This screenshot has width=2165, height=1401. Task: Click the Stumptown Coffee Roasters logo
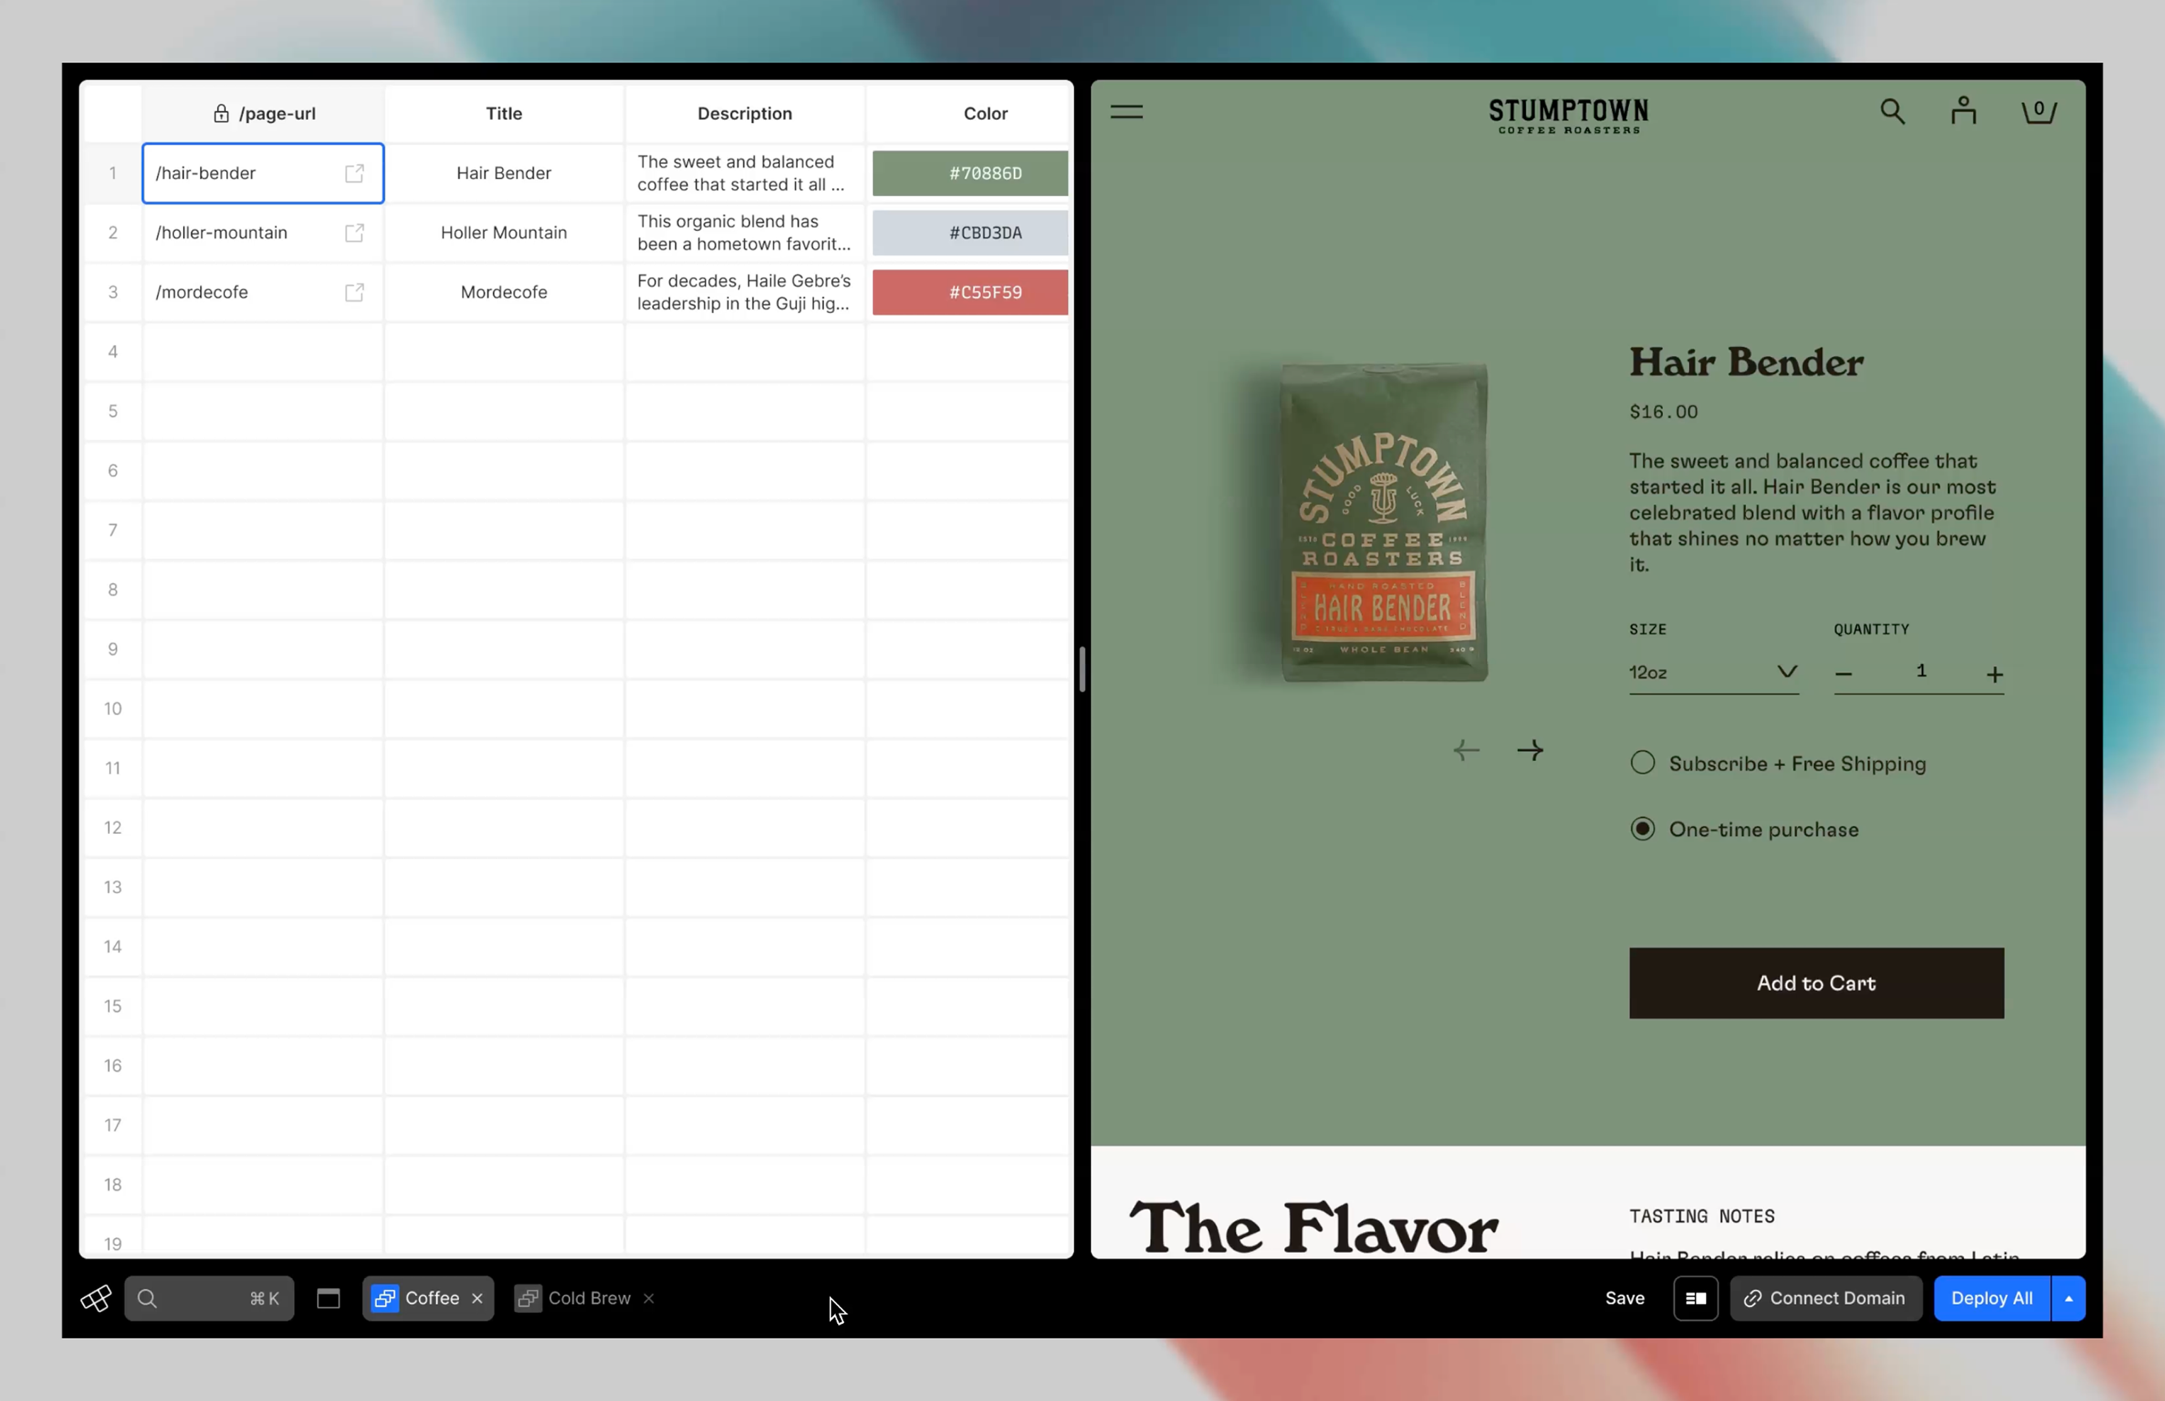coord(1568,115)
